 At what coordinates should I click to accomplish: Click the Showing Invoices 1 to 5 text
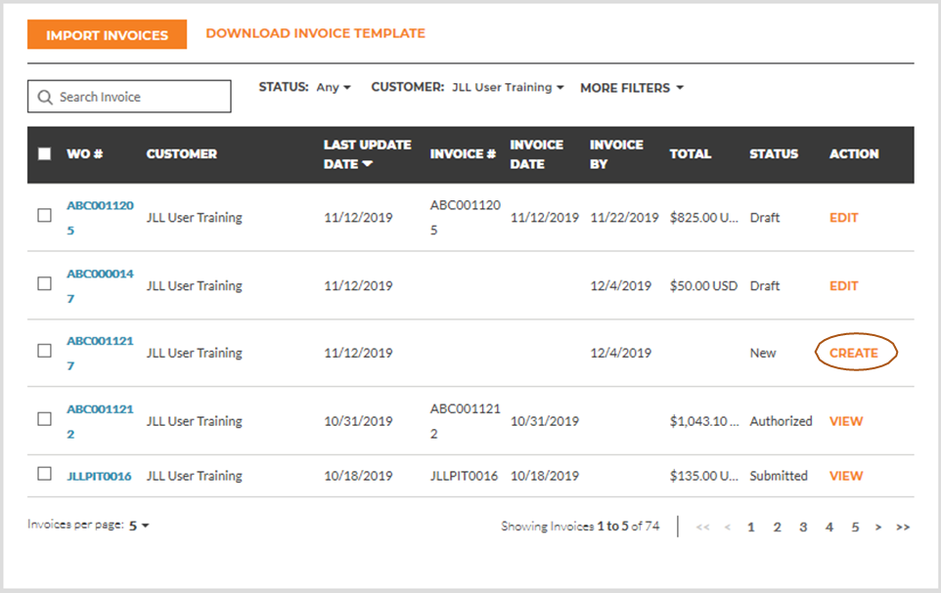tap(580, 527)
